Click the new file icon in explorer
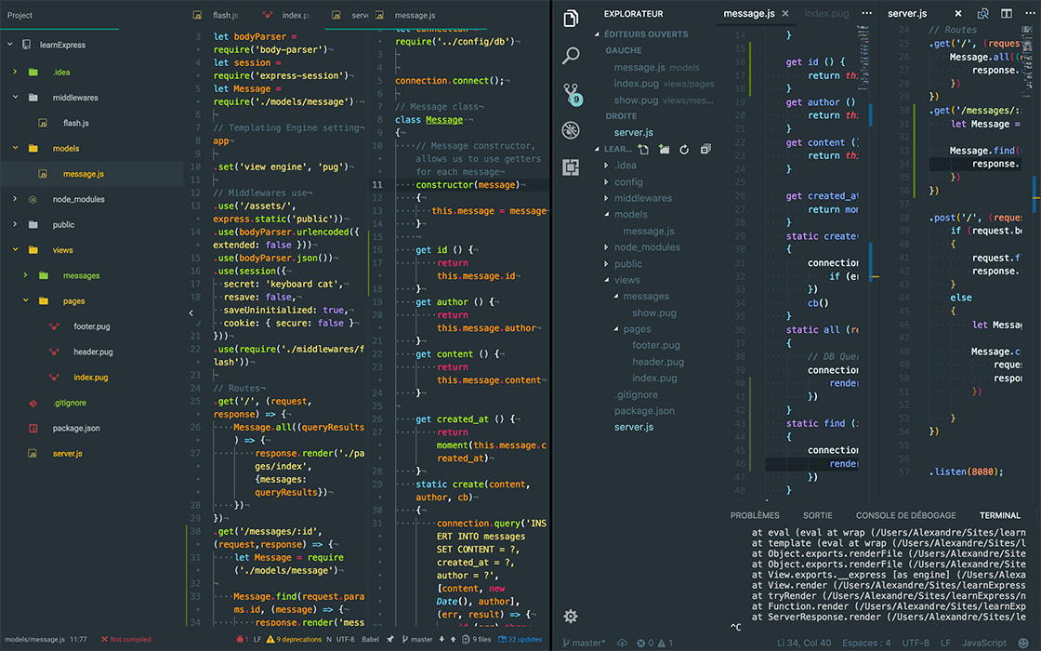This screenshot has width=1041, height=651. point(643,149)
